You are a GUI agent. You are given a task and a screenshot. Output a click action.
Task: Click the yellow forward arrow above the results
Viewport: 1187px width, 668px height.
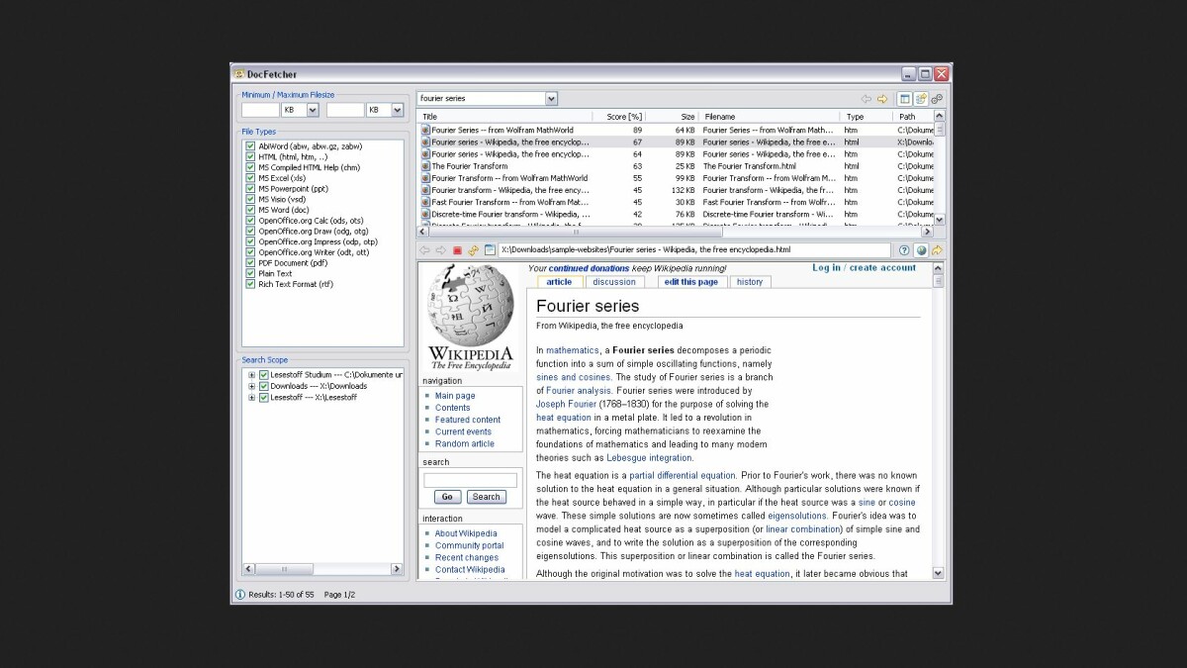(x=882, y=99)
